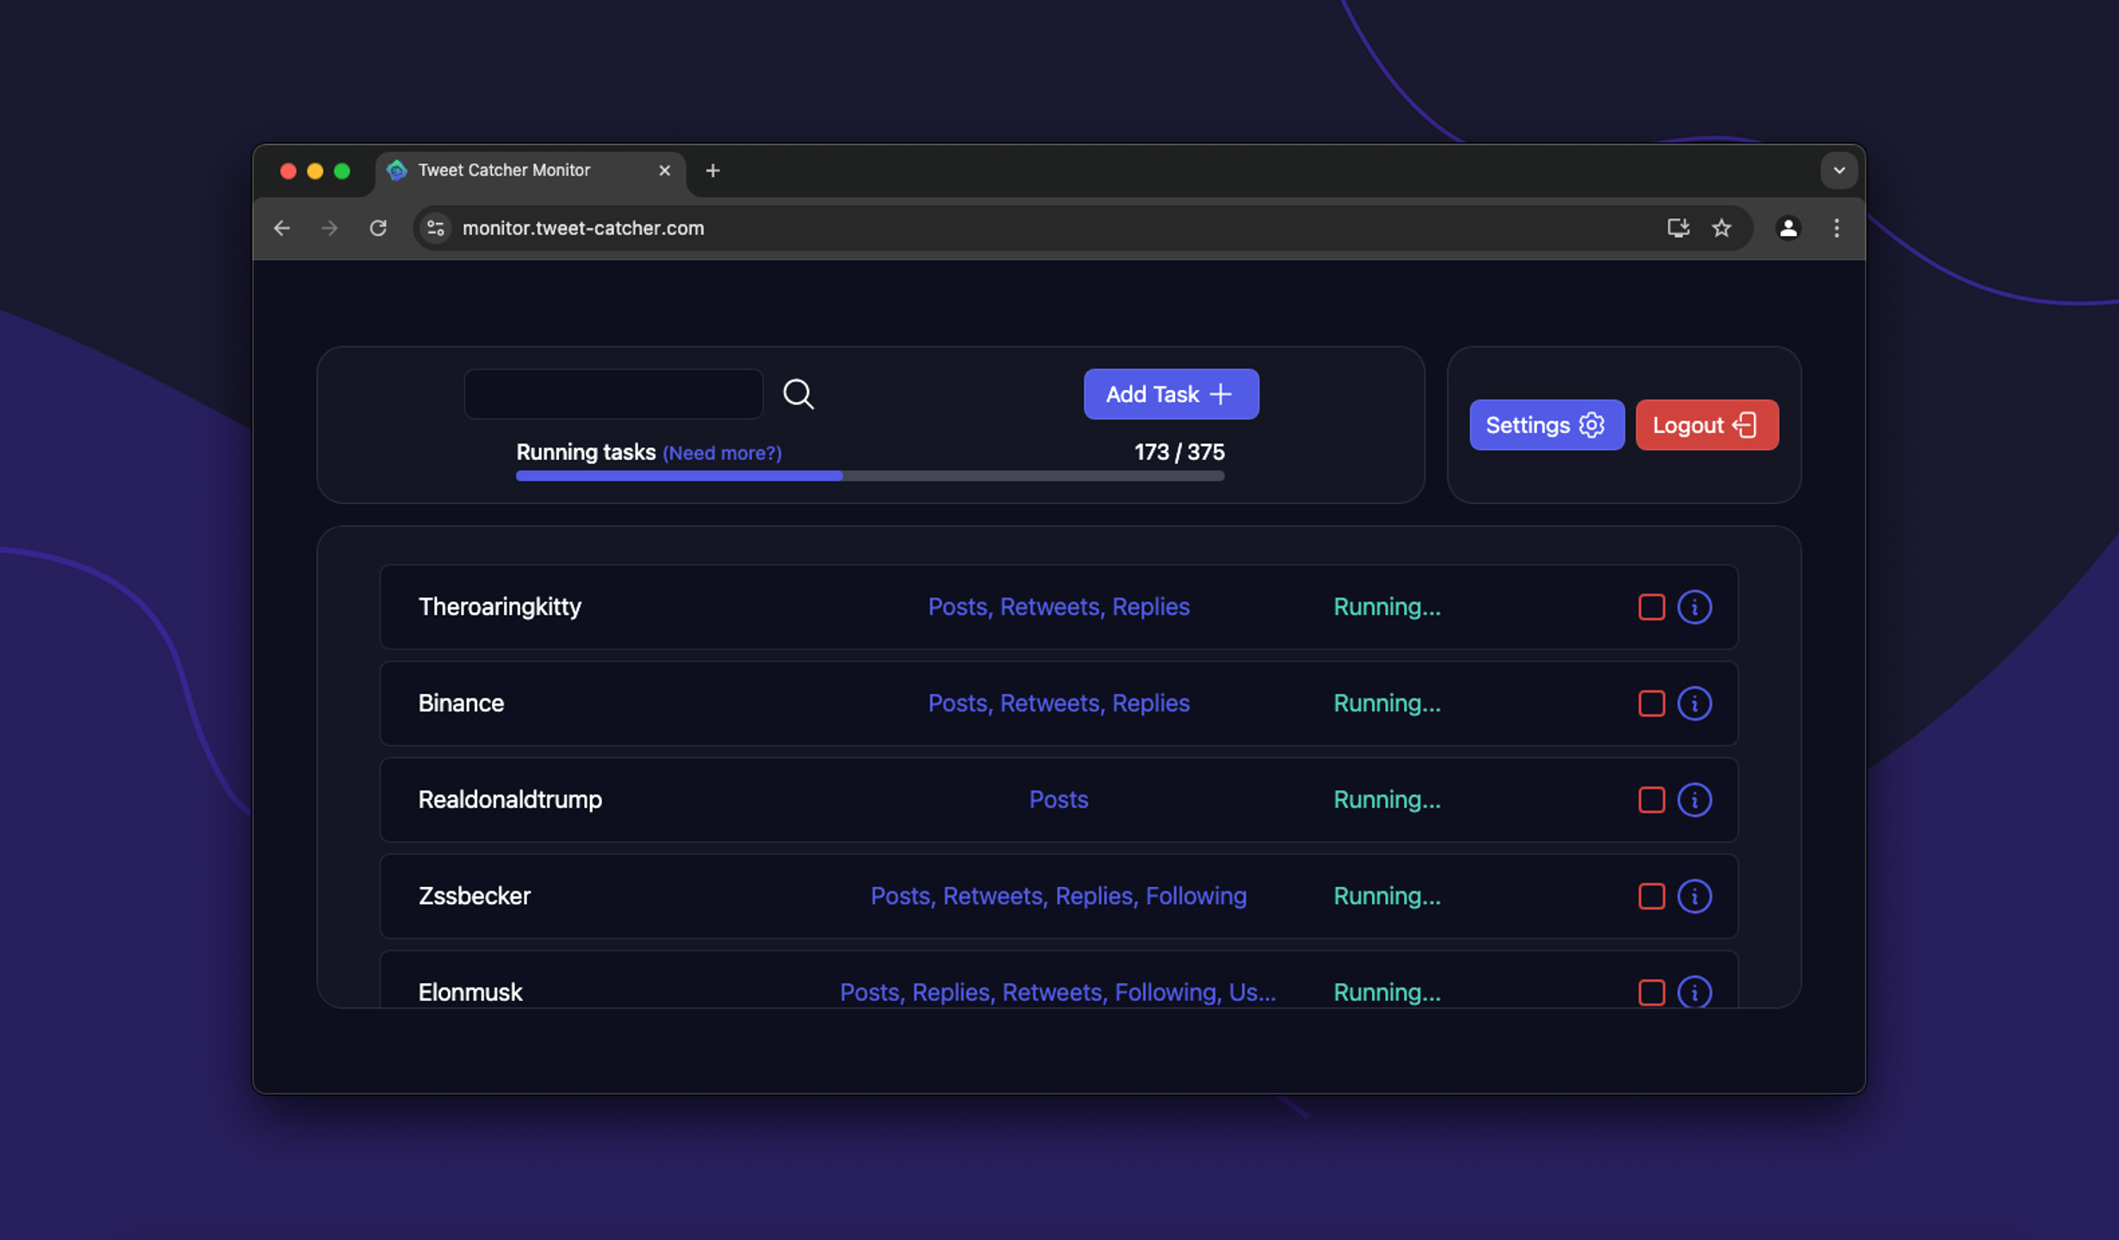Click the running tasks progress bar
The height and width of the screenshot is (1240, 2119).
(x=870, y=475)
